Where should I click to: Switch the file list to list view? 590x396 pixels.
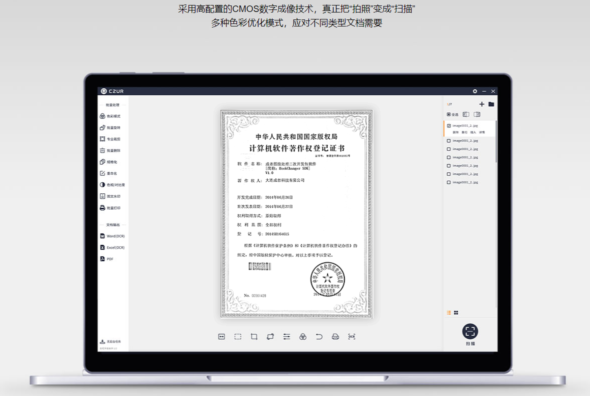coord(449,312)
